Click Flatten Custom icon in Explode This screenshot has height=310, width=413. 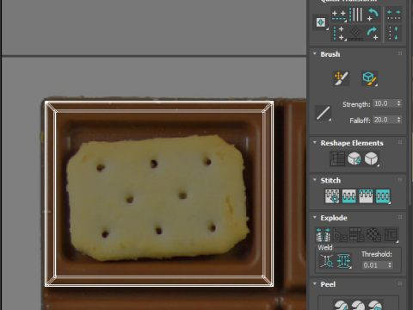coord(391,235)
